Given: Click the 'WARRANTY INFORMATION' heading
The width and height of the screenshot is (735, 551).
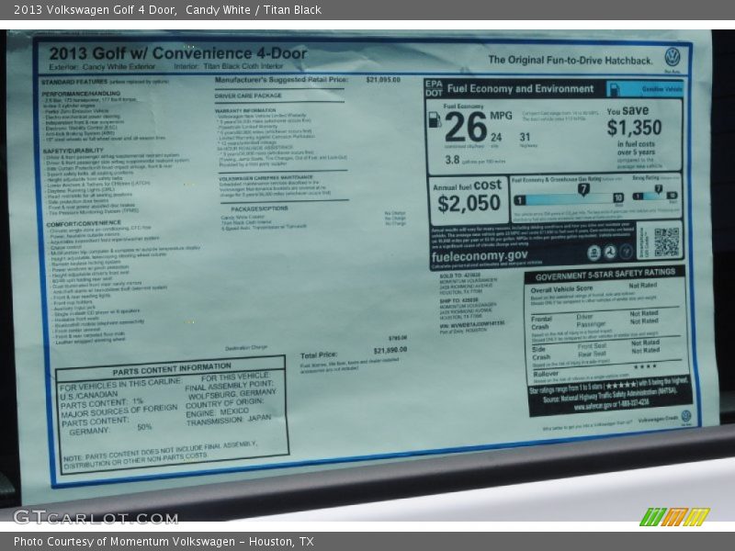Looking at the screenshot, I should 245,110.
